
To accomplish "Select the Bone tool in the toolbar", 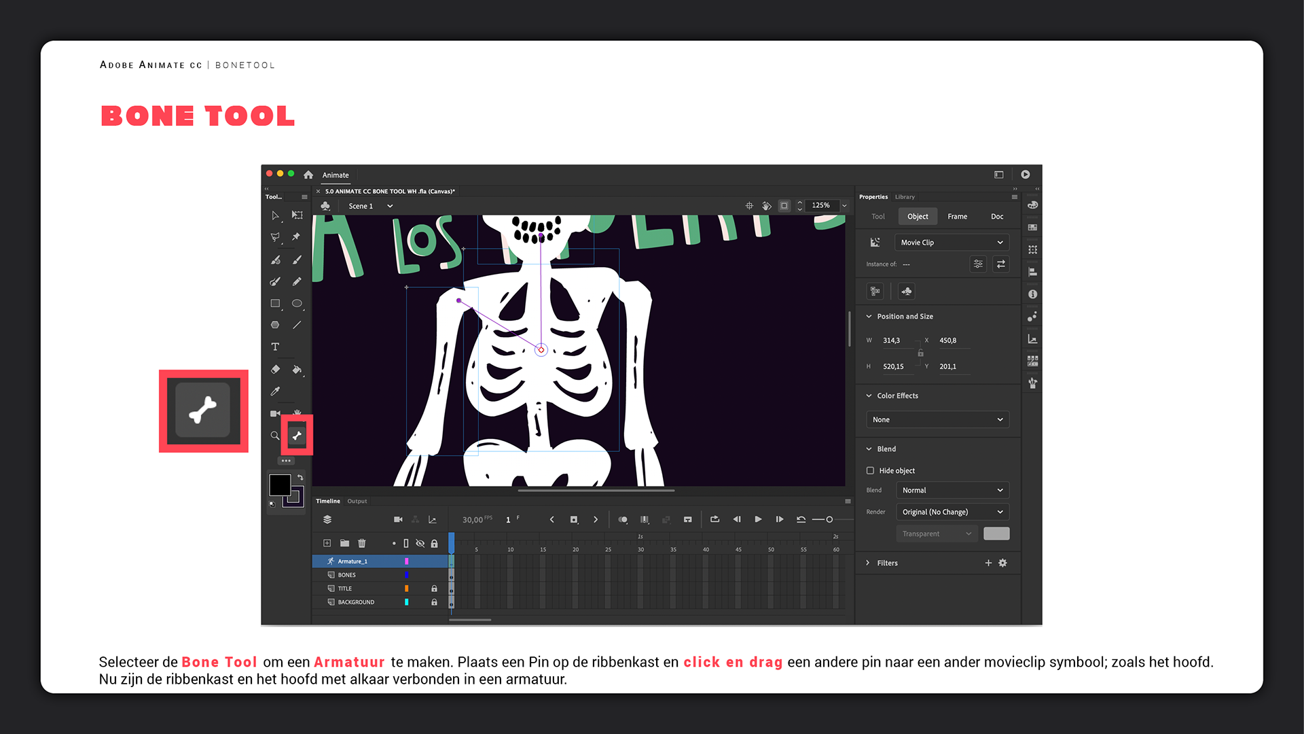I will (297, 436).
